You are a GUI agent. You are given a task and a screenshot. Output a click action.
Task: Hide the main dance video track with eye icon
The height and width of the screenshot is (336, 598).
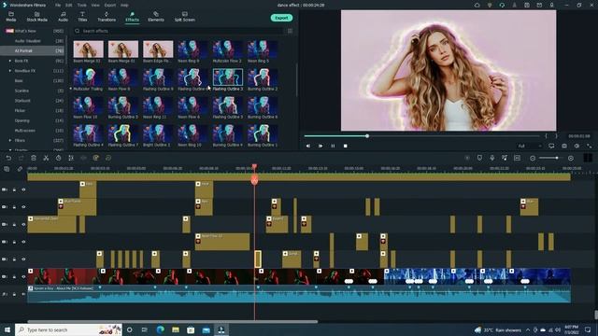23,276
